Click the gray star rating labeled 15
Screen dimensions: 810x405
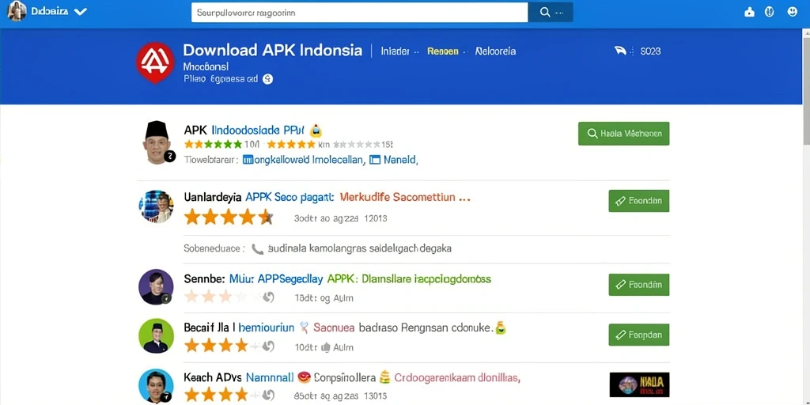click(x=357, y=144)
